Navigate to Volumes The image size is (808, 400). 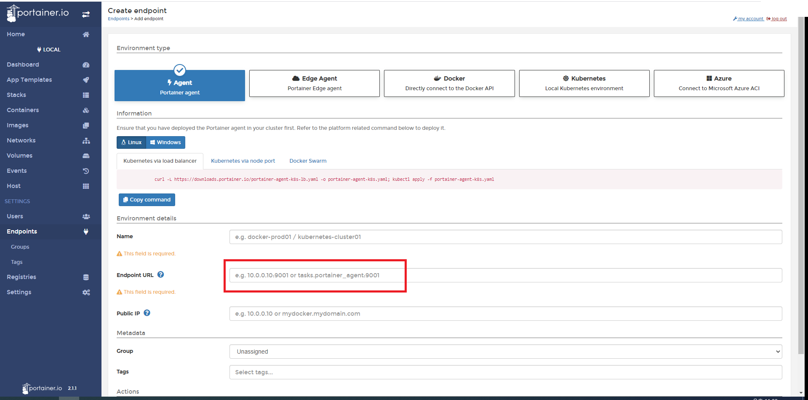pos(51,156)
